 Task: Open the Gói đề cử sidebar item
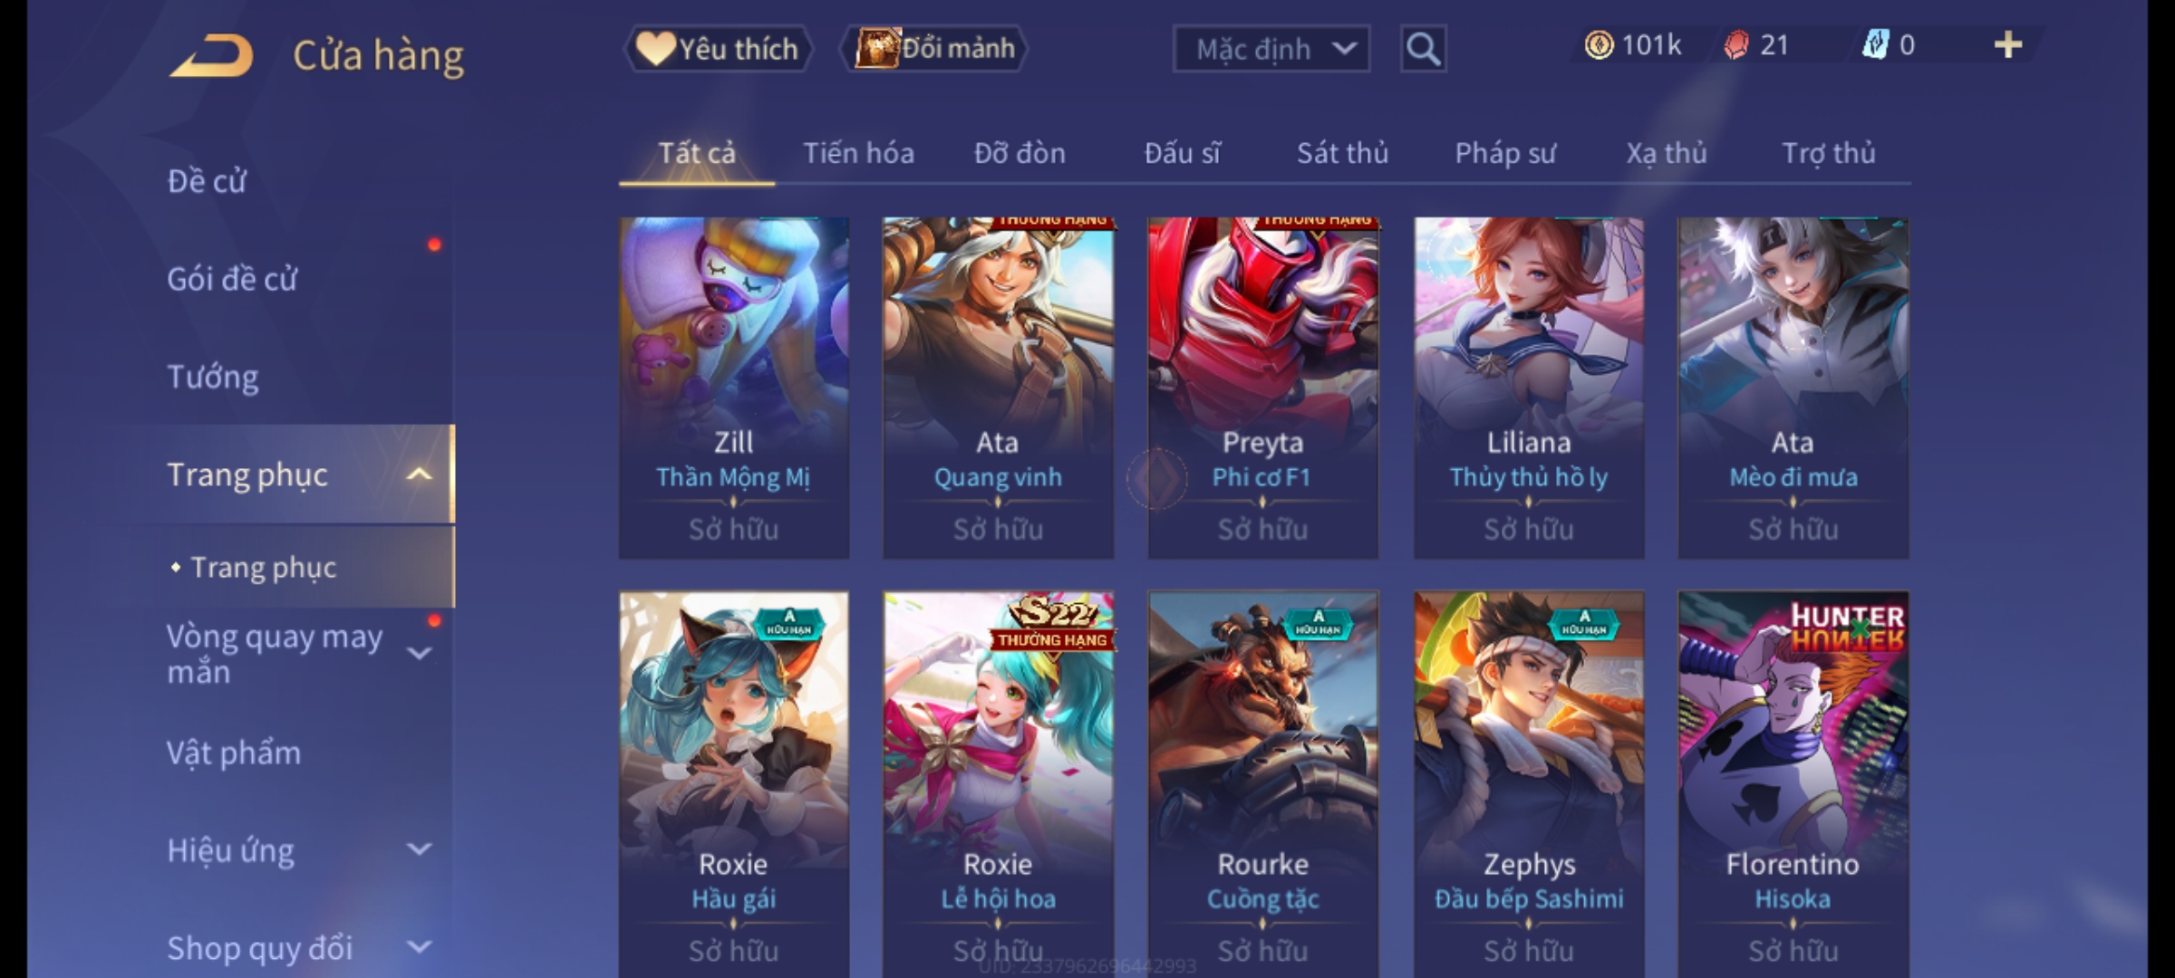point(232,279)
